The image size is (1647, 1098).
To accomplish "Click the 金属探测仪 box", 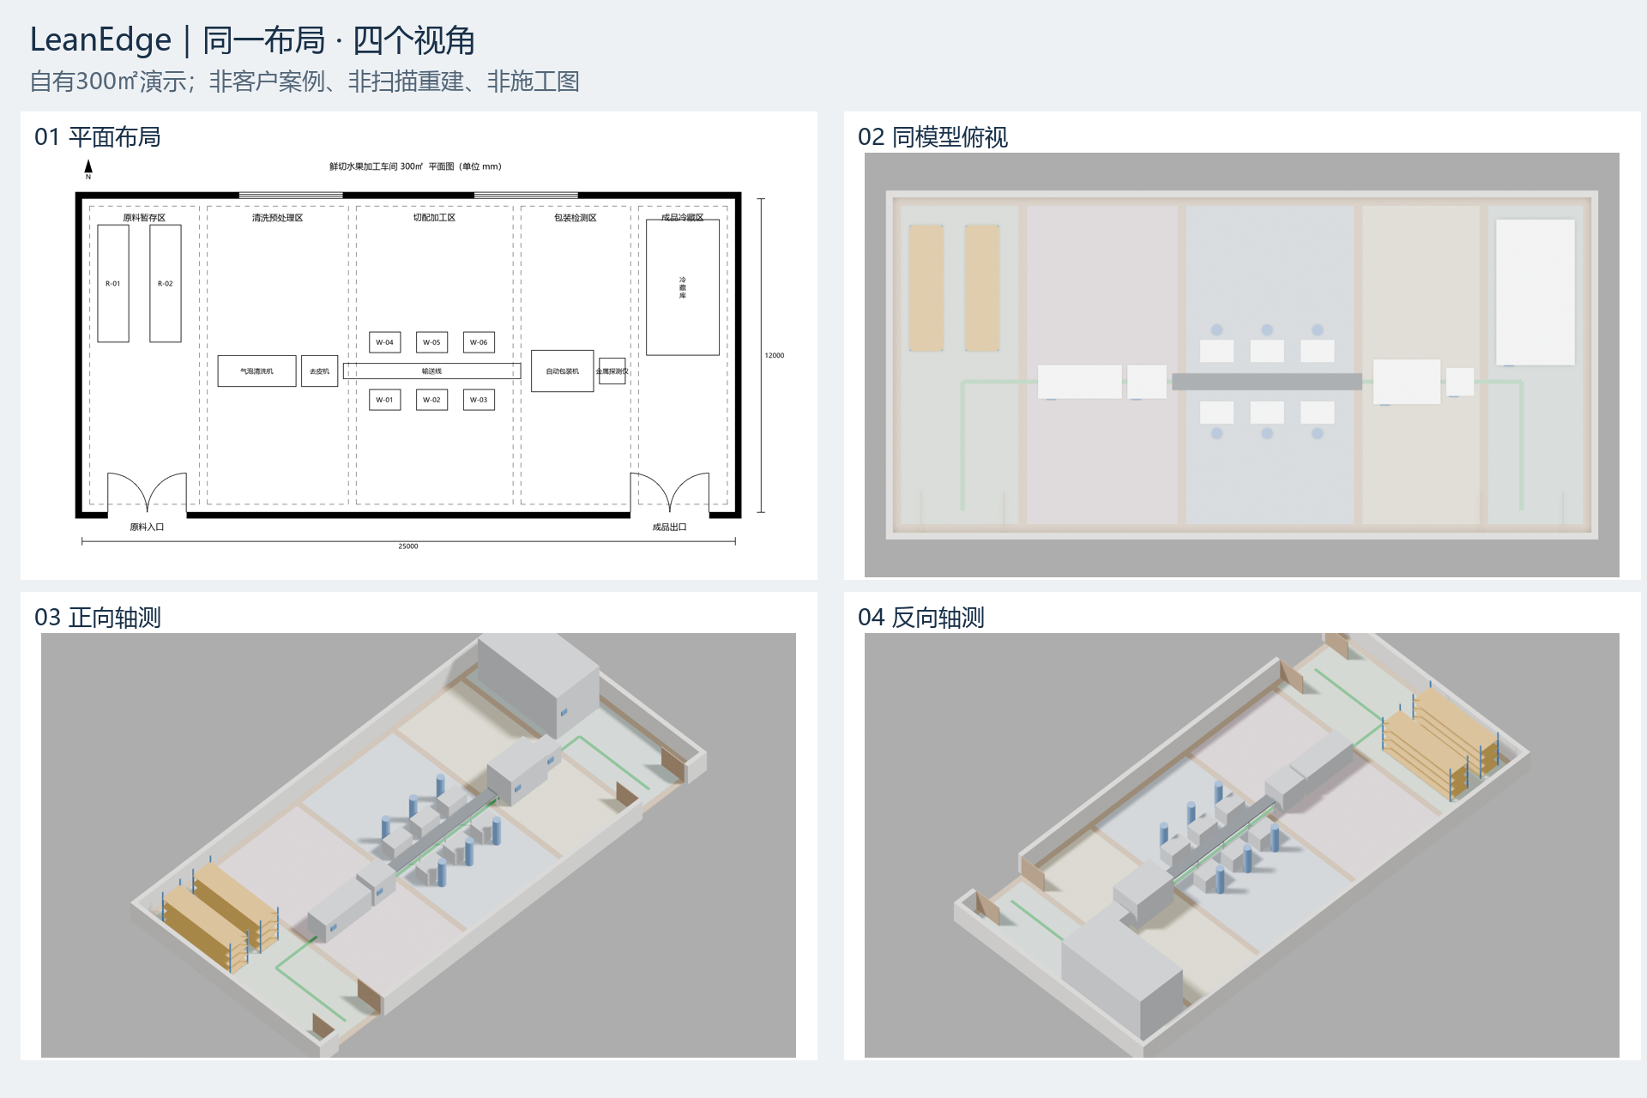I will [x=612, y=371].
